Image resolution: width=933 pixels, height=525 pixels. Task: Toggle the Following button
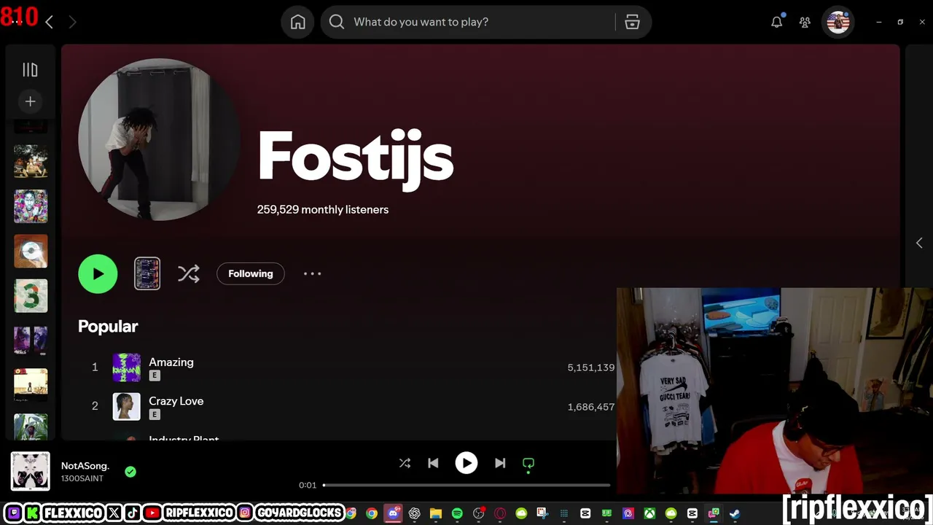[251, 273]
